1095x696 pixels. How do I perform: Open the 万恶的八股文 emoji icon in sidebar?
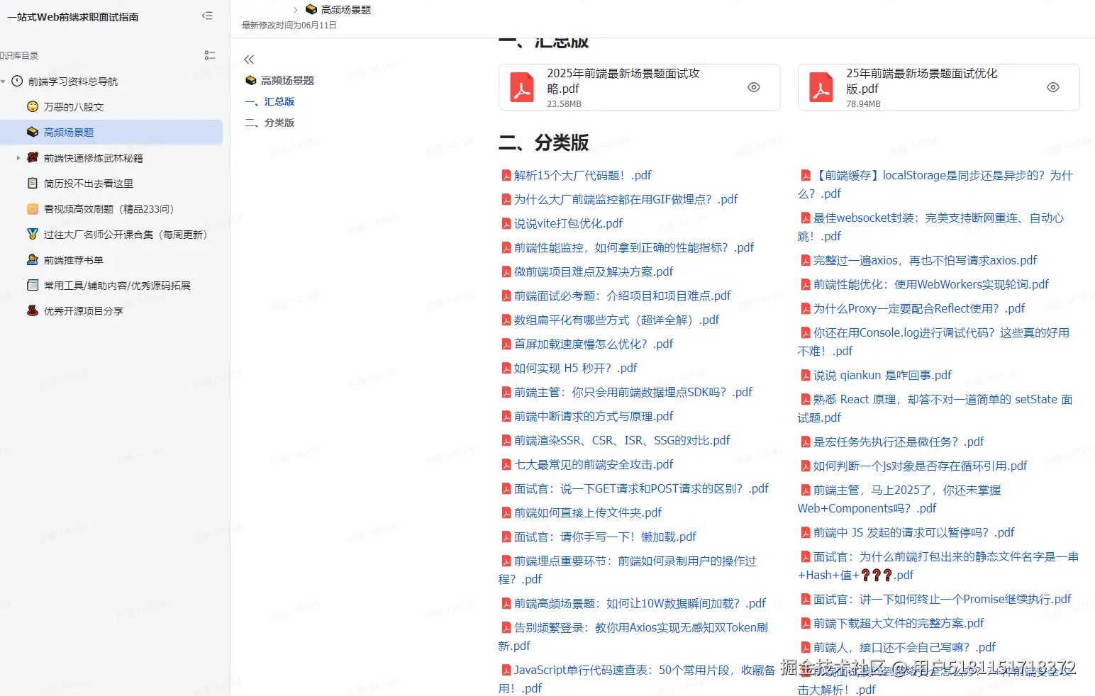tap(33, 106)
